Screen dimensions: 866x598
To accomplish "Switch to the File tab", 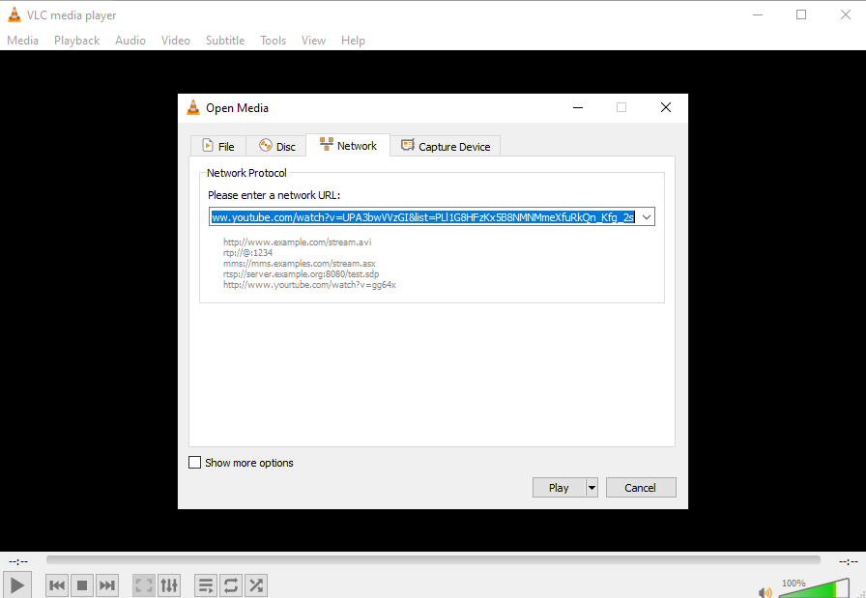I will 218,146.
